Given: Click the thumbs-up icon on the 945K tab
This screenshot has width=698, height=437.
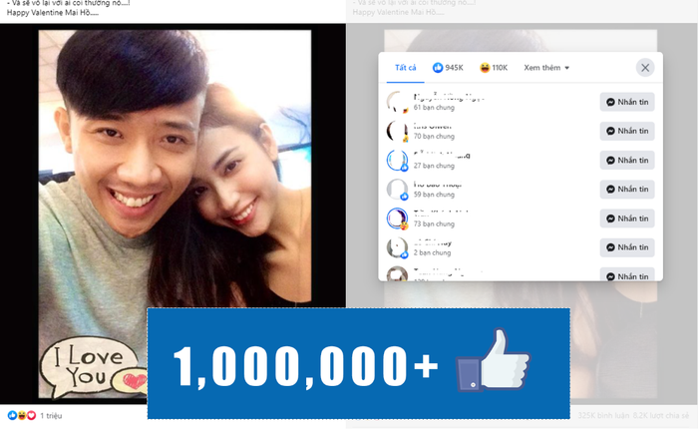Looking at the screenshot, I should tap(438, 68).
